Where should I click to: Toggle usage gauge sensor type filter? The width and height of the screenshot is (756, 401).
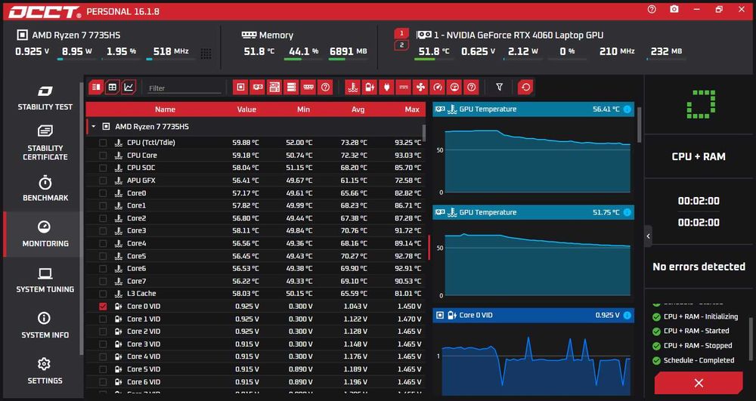pos(454,87)
